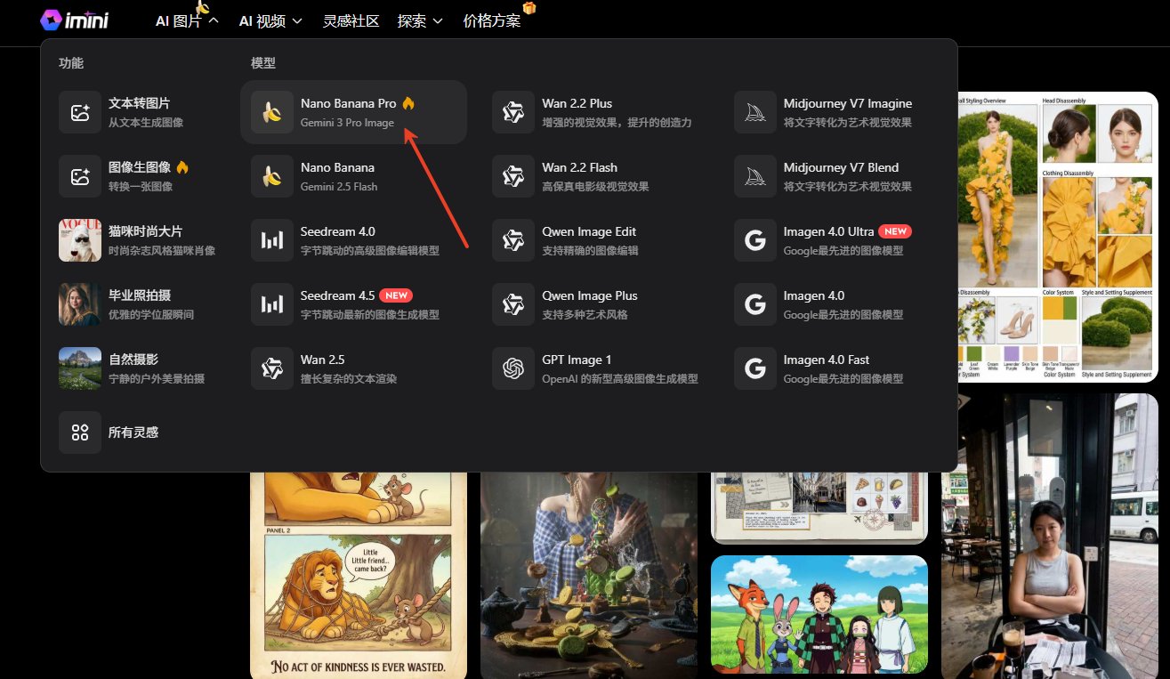Click the Seedream 4.0 bar-chart icon
Viewport: 1170px width, 679px height.
pyautogui.click(x=271, y=240)
